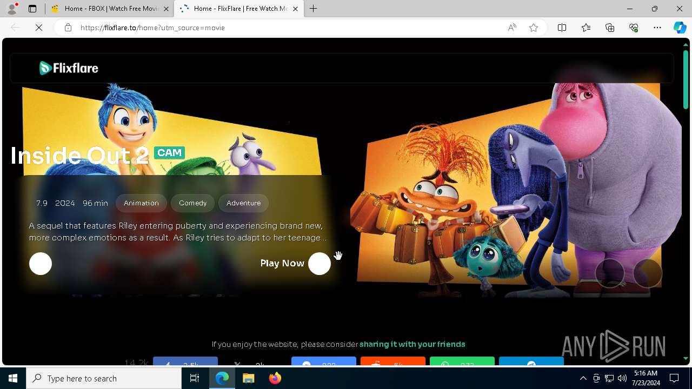Select the Comedy genre tag
This screenshot has height=389, width=692.
click(x=193, y=203)
